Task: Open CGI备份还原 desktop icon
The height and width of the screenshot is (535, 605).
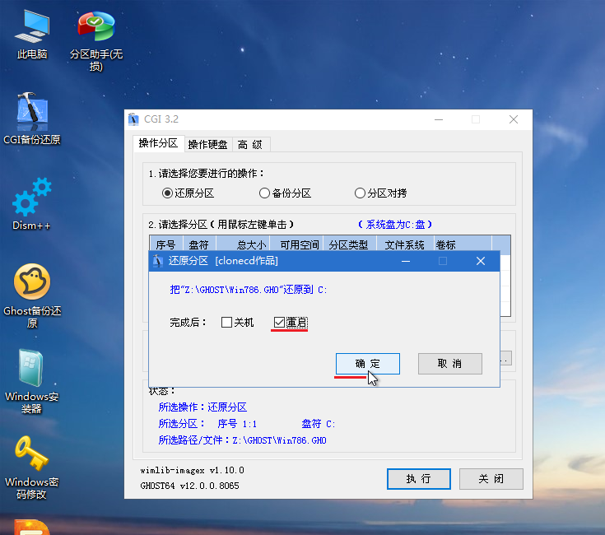Action: click(32, 119)
